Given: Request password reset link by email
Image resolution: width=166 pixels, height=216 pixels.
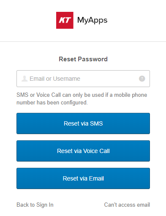Looking at the screenshot, I should coord(83,178).
